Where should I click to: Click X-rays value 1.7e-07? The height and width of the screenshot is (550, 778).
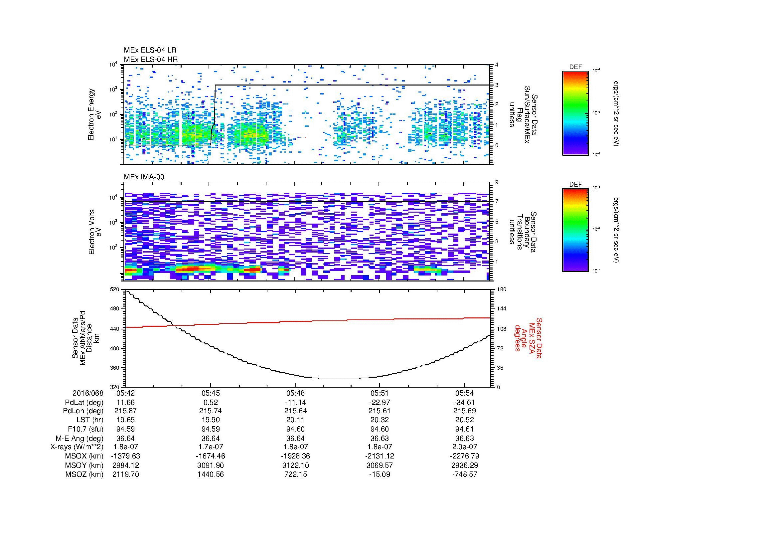pos(211,447)
